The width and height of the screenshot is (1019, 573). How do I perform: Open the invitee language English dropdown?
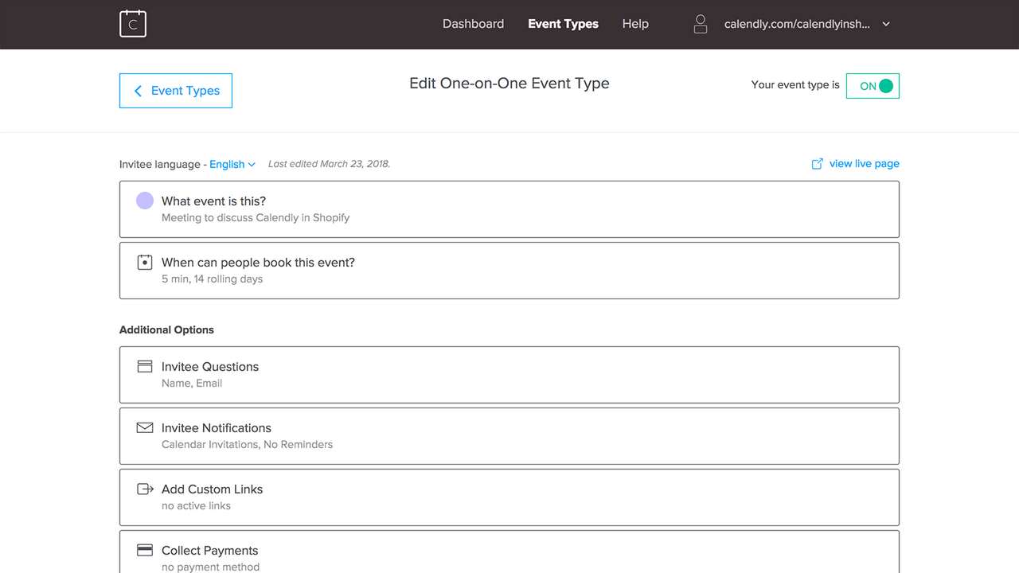[232, 164]
